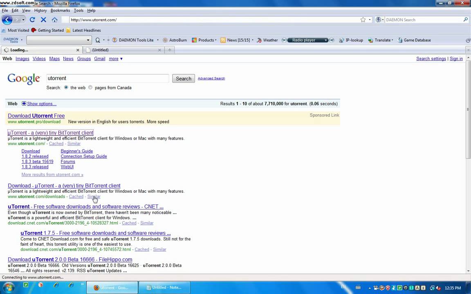Open the Edit menu
This screenshot has height=294, width=471.
[x=15, y=11]
